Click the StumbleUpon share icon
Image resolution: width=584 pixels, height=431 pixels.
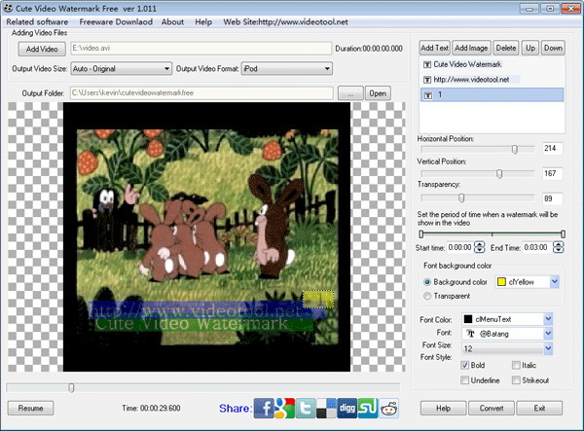pos(369,408)
